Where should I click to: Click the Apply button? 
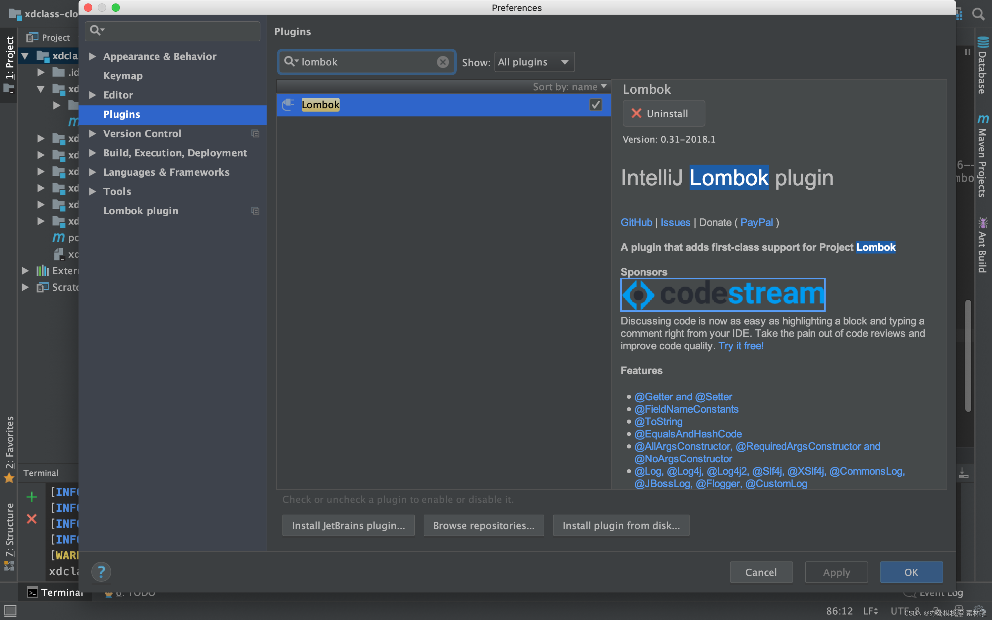click(836, 572)
